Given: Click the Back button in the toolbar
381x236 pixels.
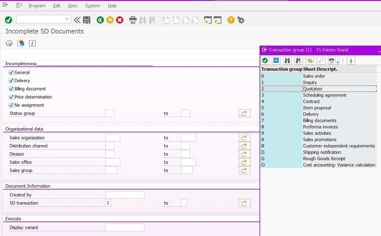Looking at the screenshot, I should coord(100,20).
